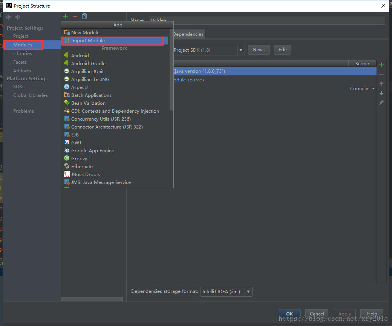Click the Bean Validation icon
Image resolution: width=392 pixels, height=326 pixels.
pyautogui.click(x=67, y=103)
